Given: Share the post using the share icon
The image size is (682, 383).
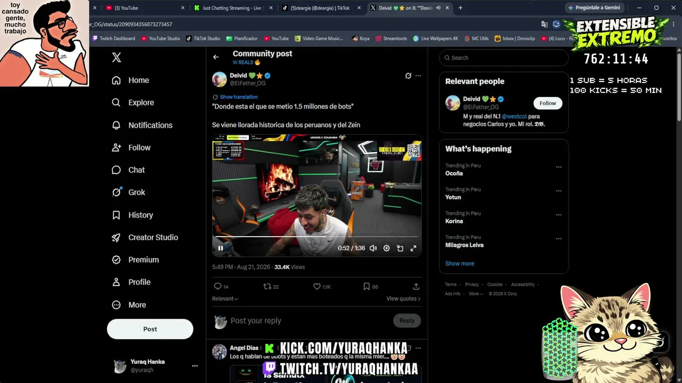Looking at the screenshot, I should (x=416, y=286).
